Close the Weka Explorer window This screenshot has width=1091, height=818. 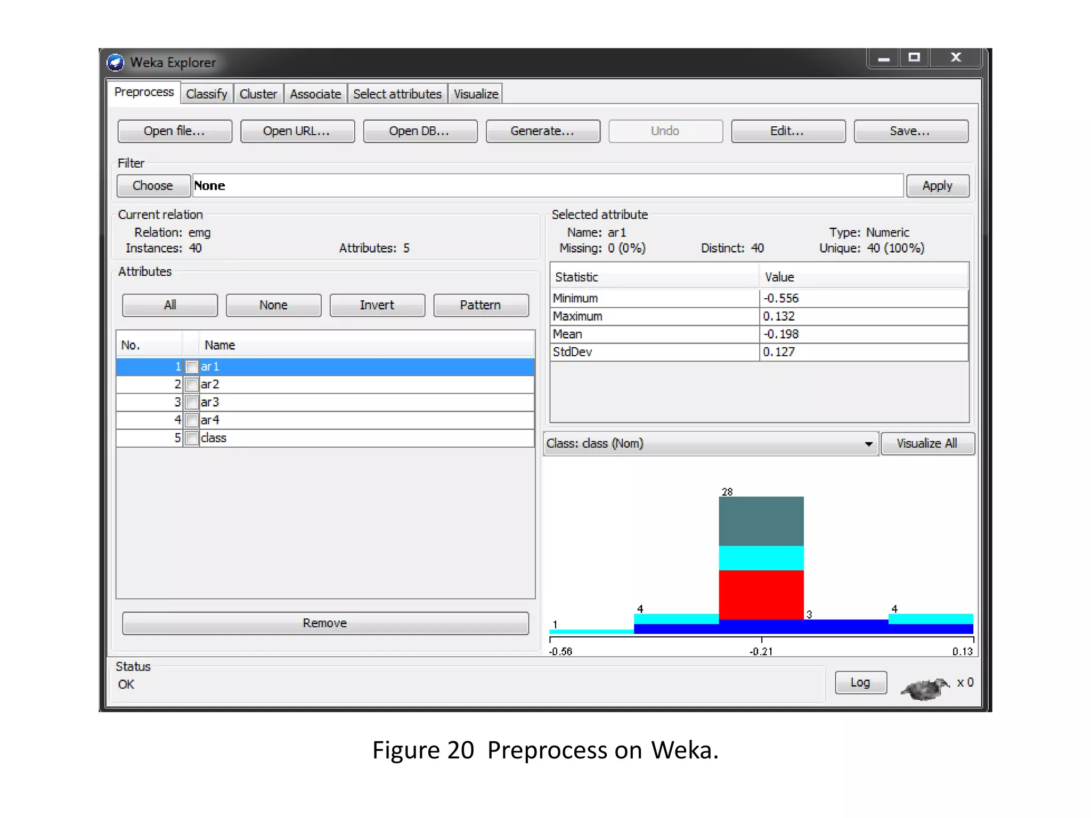tap(956, 58)
